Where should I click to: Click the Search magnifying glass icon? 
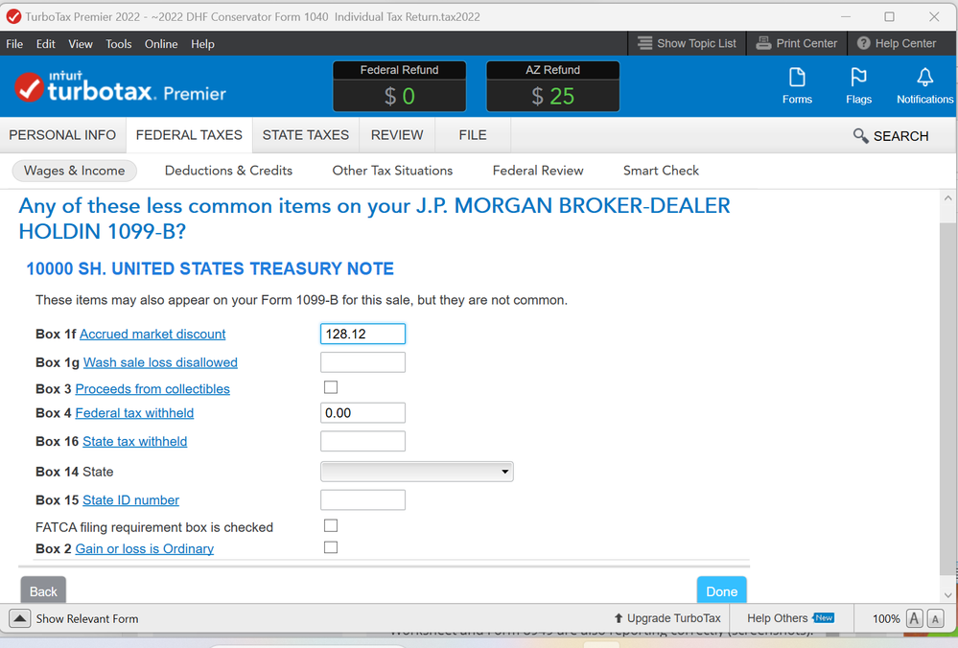point(860,135)
